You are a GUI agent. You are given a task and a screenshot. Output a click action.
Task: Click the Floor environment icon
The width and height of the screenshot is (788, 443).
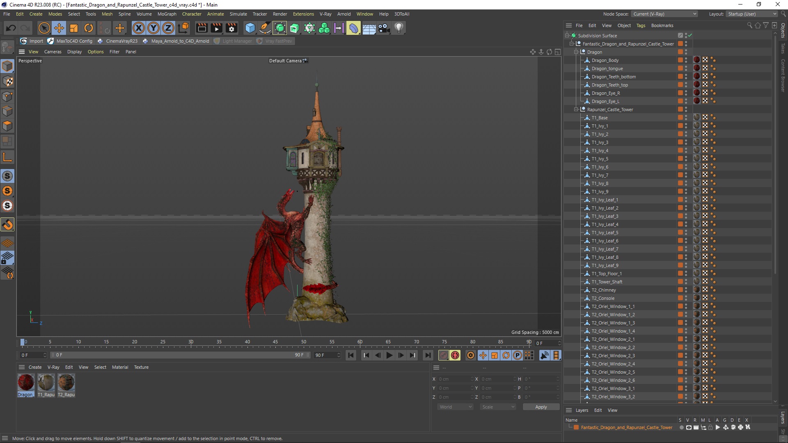[x=369, y=28]
